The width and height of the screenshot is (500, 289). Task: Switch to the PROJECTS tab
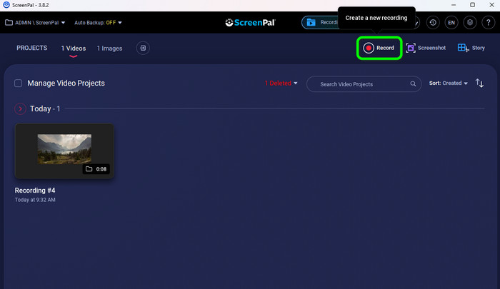32,48
